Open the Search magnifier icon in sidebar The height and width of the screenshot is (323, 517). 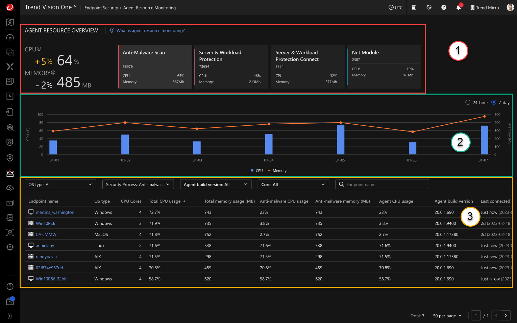point(10,127)
